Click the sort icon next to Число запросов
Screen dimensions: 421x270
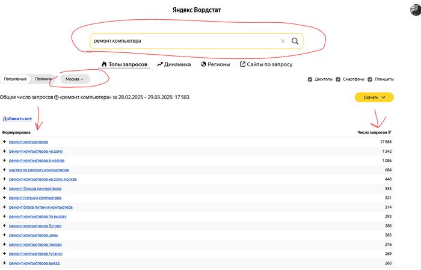(390, 132)
